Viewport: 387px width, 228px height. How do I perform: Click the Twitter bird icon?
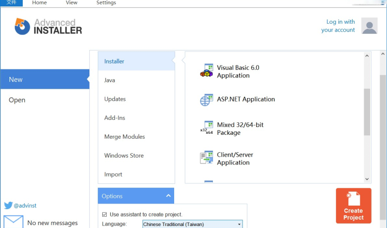tap(8, 205)
